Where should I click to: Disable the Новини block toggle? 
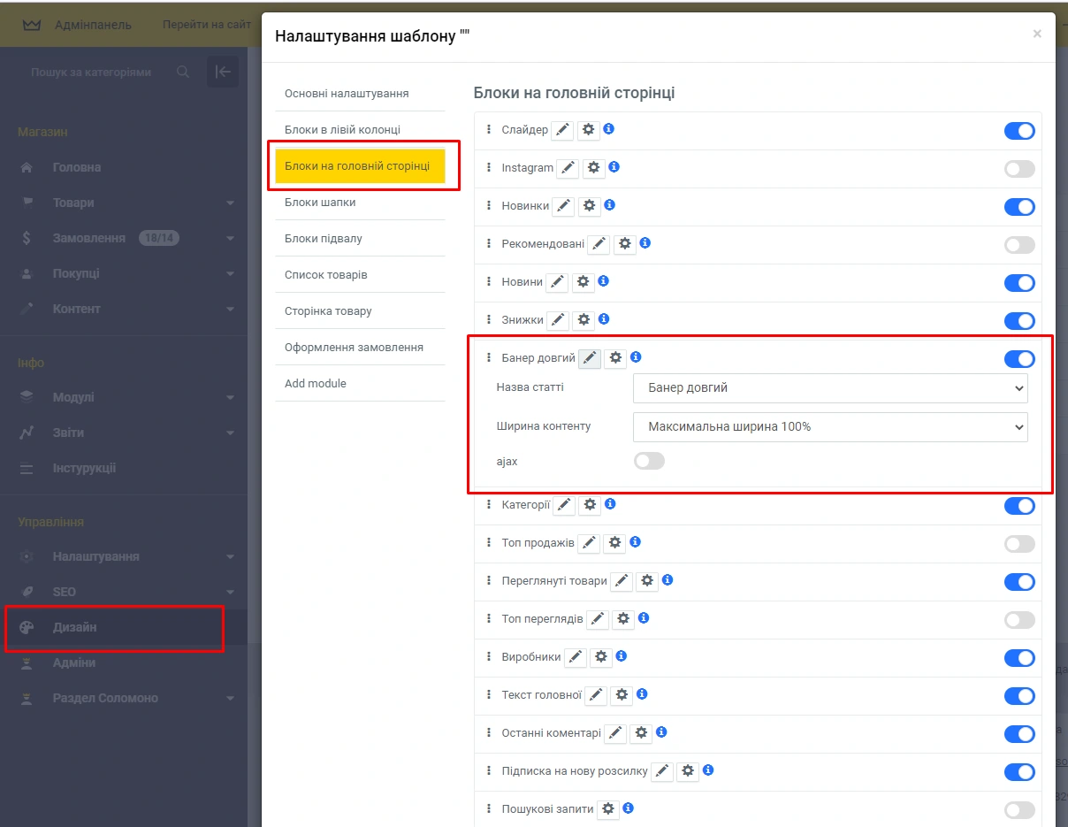1018,283
